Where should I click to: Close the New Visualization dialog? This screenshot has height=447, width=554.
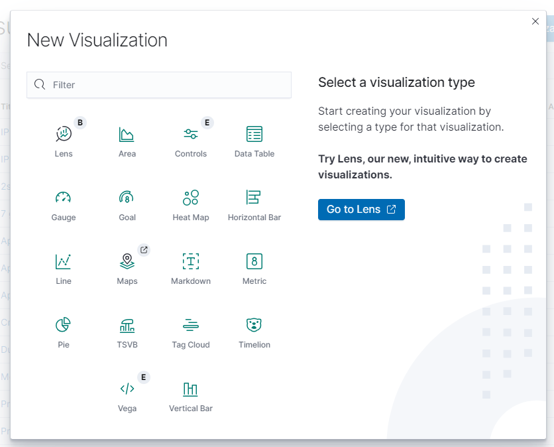tap(535, 21)
